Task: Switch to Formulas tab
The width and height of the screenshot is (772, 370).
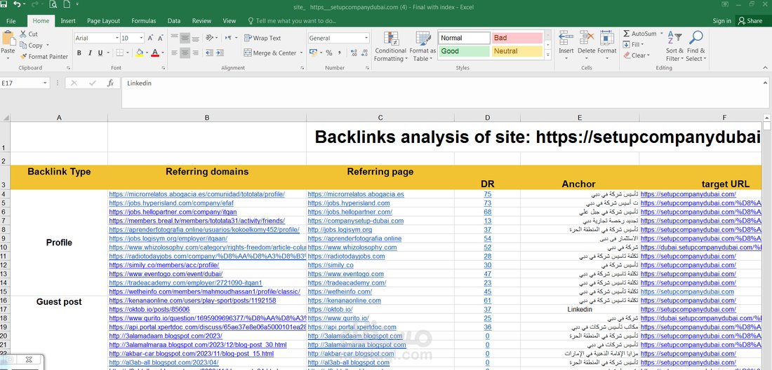Action: (144, 21)
